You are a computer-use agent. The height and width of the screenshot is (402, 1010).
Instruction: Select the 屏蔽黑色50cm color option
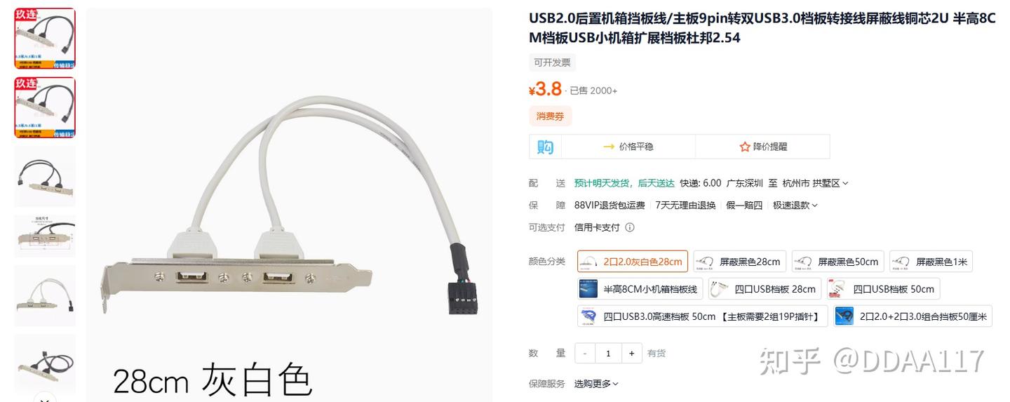(838, 262)
